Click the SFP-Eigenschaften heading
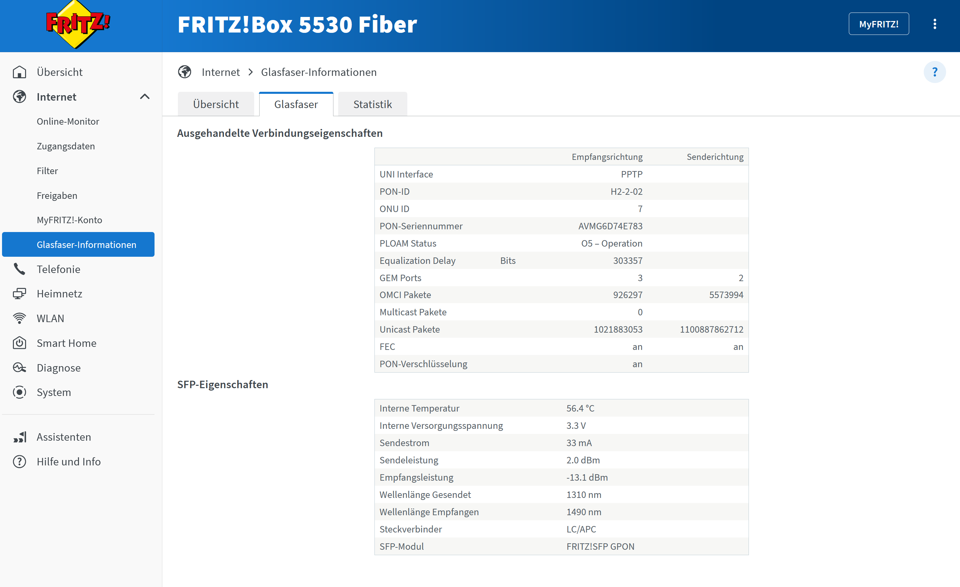 pyautogui.click(x=223, y=384)
